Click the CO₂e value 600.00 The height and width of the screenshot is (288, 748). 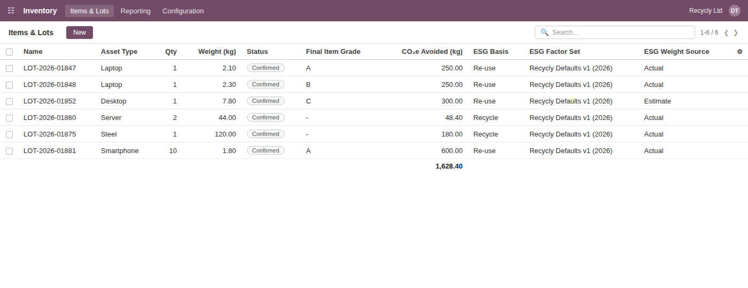click(452, 151)
